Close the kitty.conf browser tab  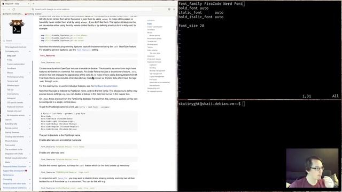tap(28, 4)
